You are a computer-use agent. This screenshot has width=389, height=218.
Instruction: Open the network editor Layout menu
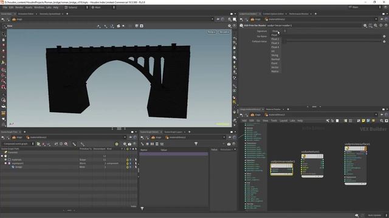[284, 121]
